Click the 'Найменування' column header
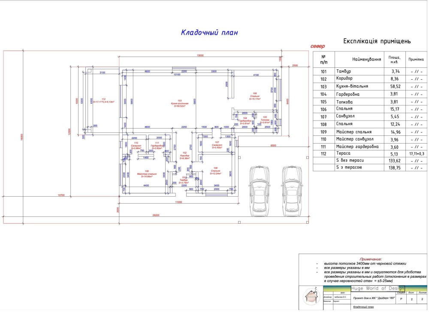Viewport: 429px width, 312px height. (367, 59)
